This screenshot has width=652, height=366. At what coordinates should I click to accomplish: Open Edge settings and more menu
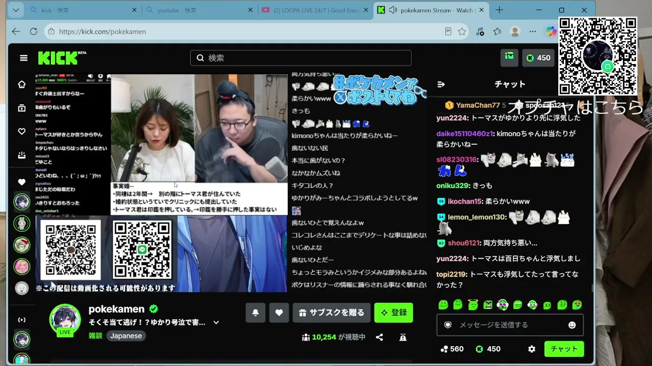click(x=533, y=32)
